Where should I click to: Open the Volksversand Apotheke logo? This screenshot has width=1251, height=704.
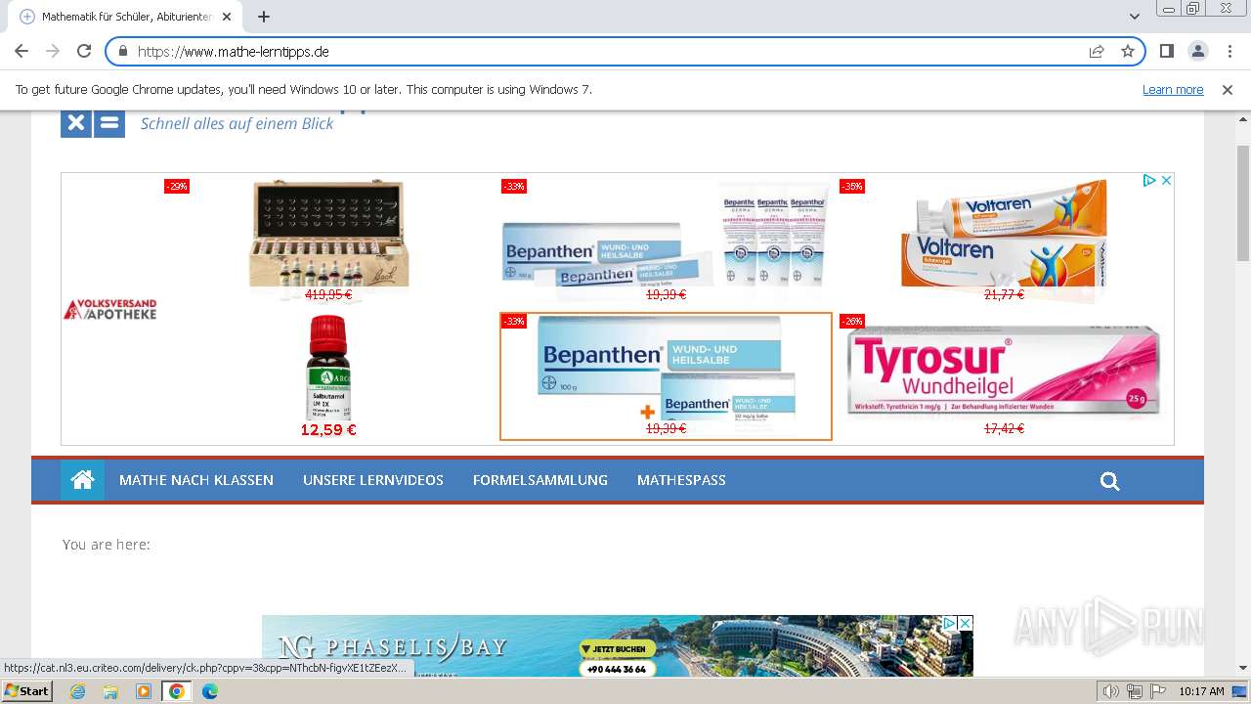point(110,309)
